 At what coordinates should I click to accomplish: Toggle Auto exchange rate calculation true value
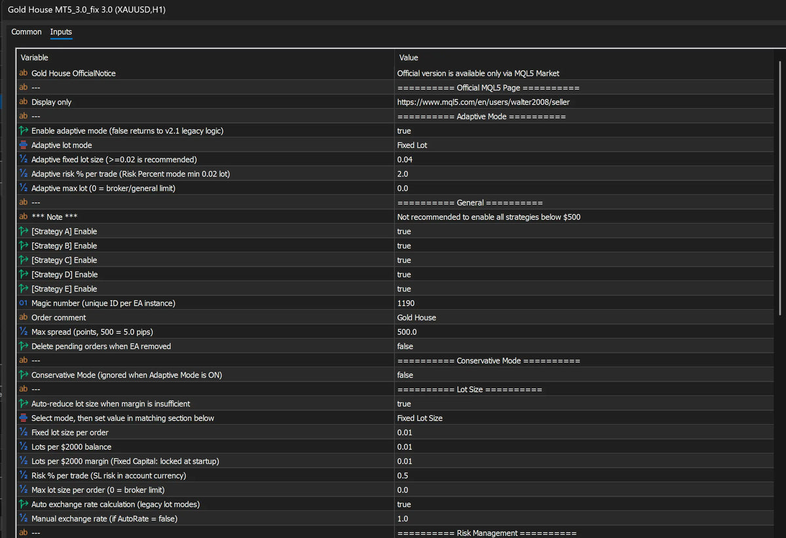(x=404, y=505)
